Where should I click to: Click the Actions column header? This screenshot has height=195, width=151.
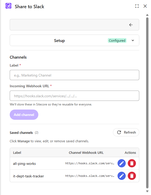pos(130,153)
